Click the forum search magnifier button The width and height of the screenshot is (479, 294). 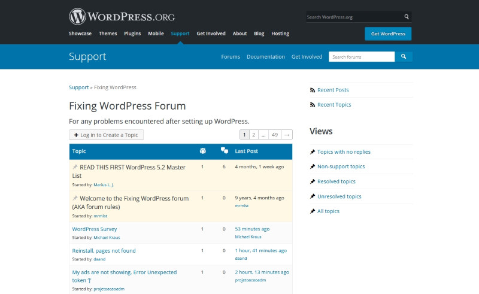click(x=403, y=56)
